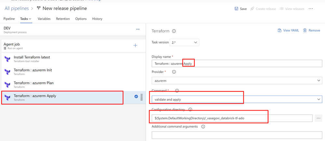
Task: Edit the Configuration directory path field
Action: pos(232,118)
